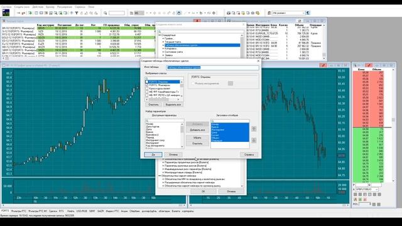Click the search input box in main toolbar
Image resolution: width=402 pixels, height=226 pixels.
(117, 13)
